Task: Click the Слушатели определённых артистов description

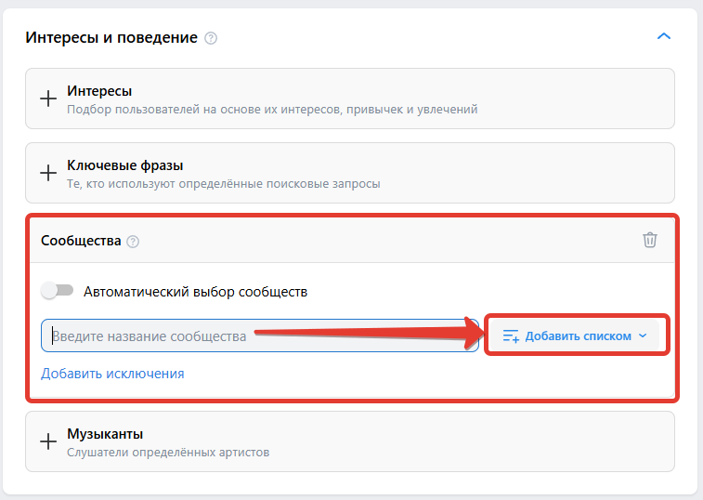Action: click(x=168, y=453)
